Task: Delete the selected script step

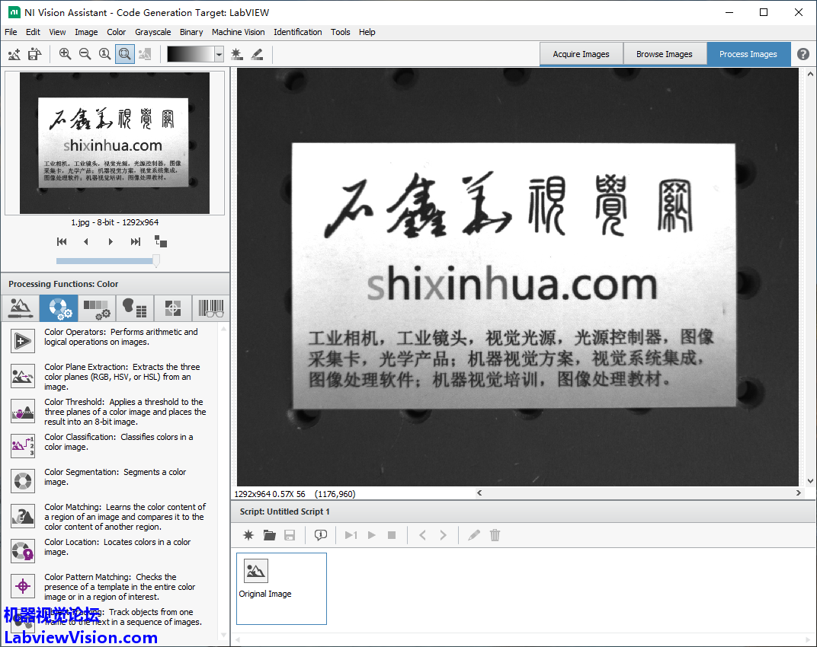Action: click(x=495, y=535)
